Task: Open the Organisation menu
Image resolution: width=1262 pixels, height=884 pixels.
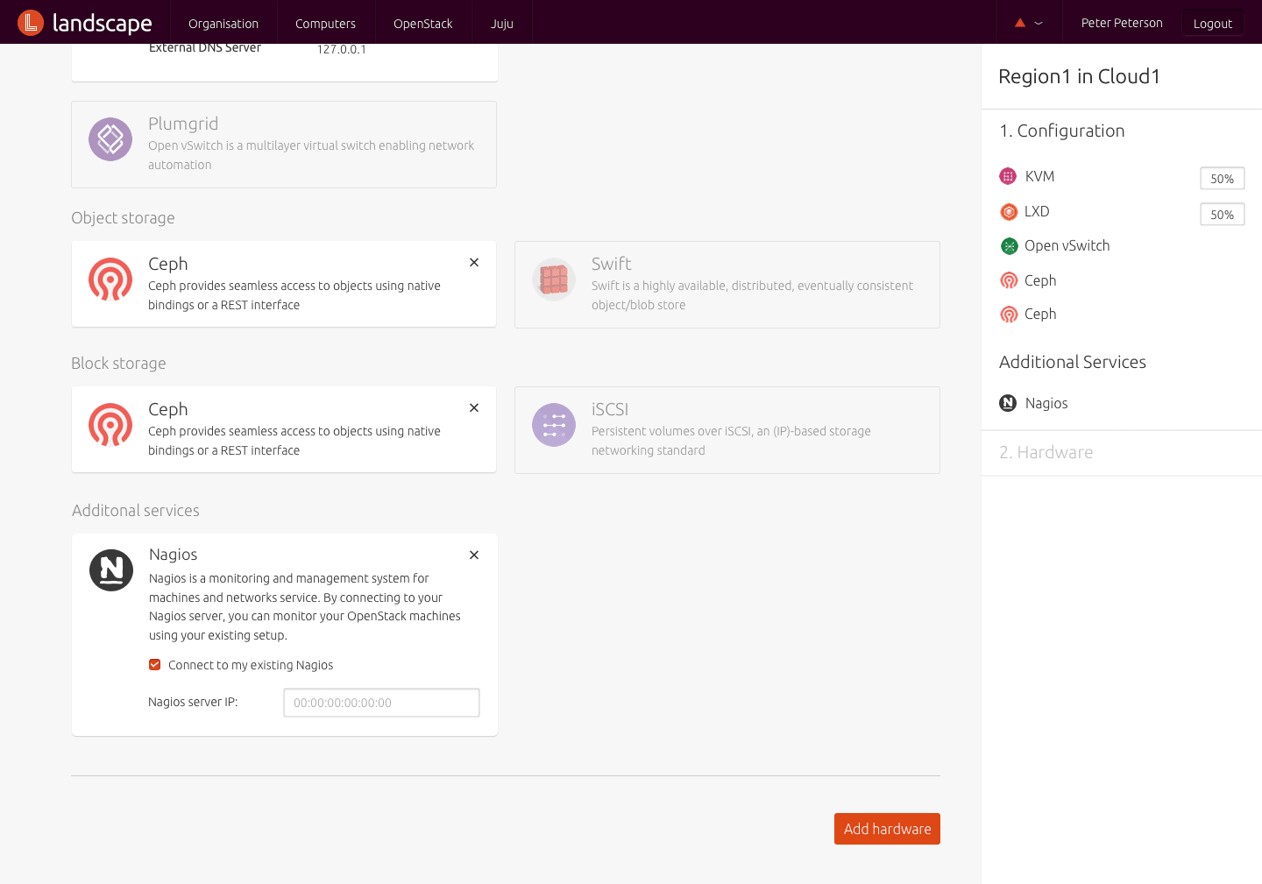Action: point(223,23)
